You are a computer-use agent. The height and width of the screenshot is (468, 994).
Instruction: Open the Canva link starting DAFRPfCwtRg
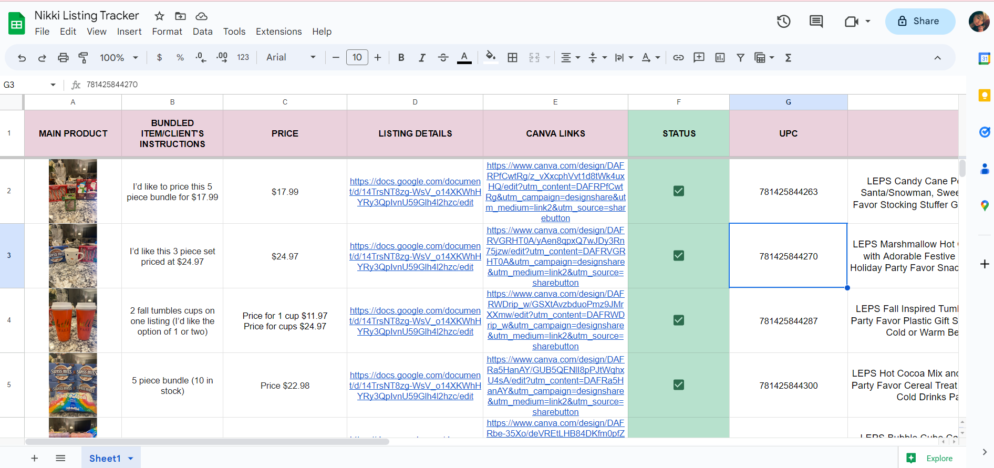(555, 192)
